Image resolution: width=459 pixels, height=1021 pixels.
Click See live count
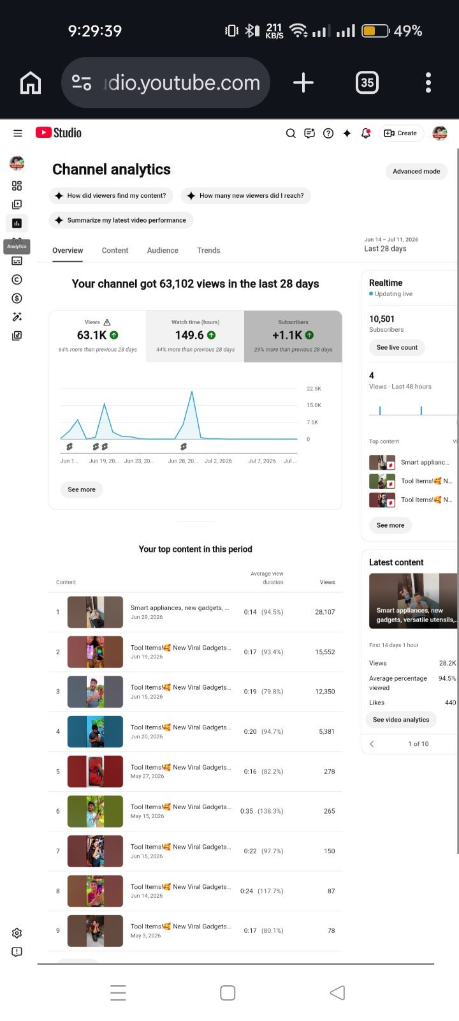point(397,347)
